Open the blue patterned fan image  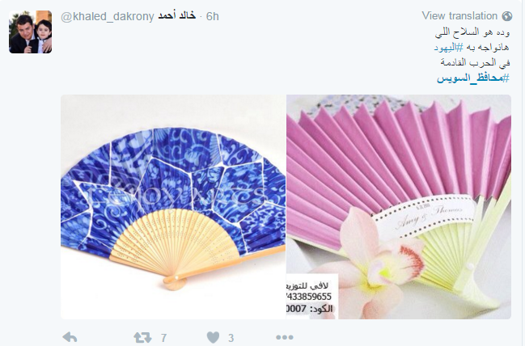(173, 207)
